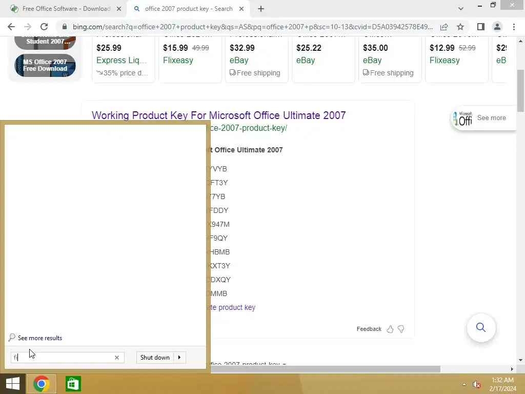Expand the tab search dropdown arrow

pyautogui.click(x=461, y=9)
